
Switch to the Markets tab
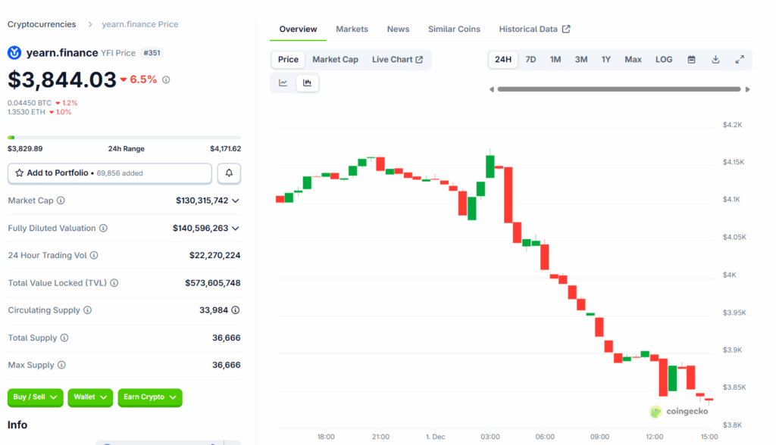point(352,29)
